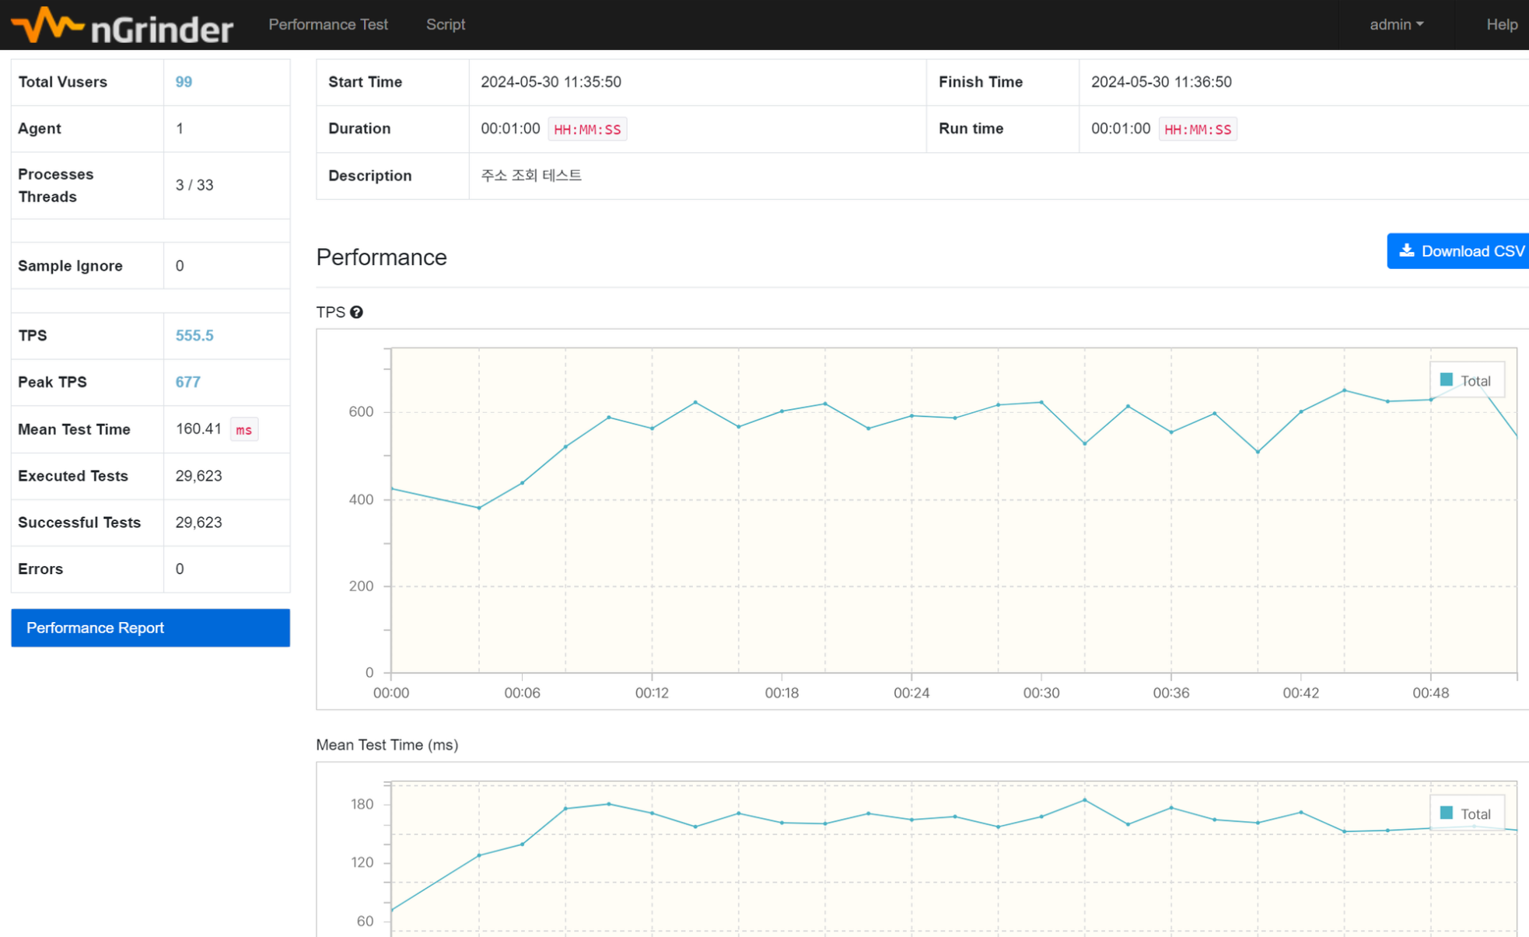This screenshot has width=1529, height=937.
Task: Click the ms unit badge
Action: tap(243, 430)
